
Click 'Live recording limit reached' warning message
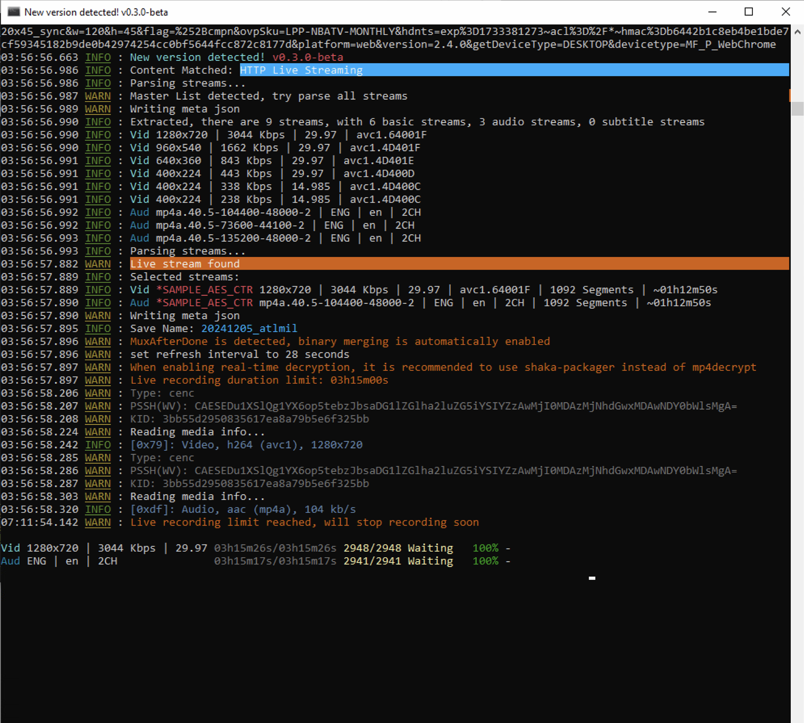coord(304,522)
